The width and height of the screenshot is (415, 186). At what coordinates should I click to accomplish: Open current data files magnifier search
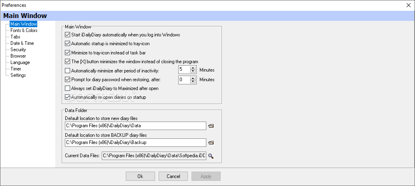tap(211, 156)
